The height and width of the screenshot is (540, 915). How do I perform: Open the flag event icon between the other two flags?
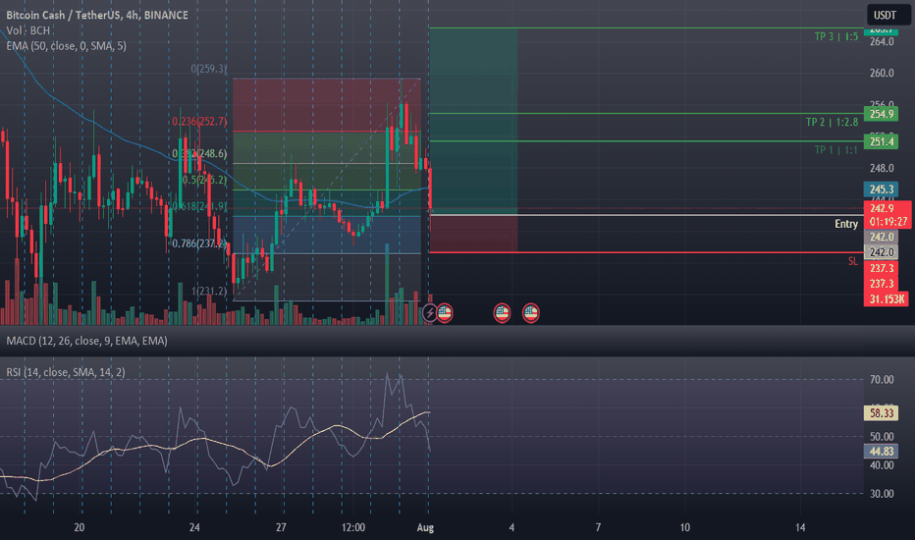pyautogui.click(x=502, y=313)
